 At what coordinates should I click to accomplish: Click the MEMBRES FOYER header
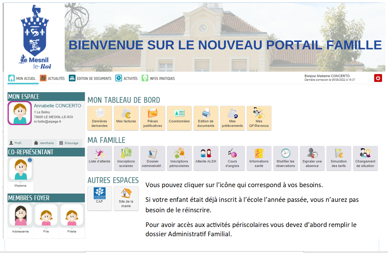click(46, 198)
